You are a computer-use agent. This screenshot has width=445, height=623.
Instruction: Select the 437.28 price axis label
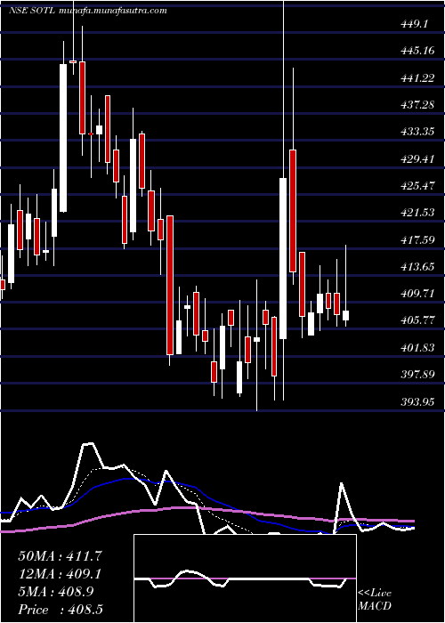click(417, 105)
